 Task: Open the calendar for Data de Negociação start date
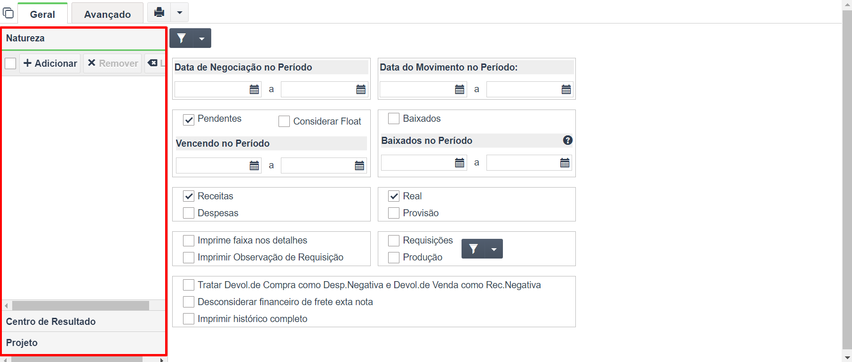click(x=254, y=89)
